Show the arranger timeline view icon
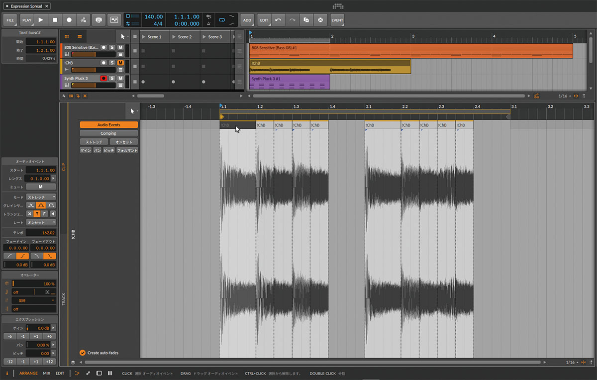The height and width of the screenshot is (380, 597). point(80,36)
